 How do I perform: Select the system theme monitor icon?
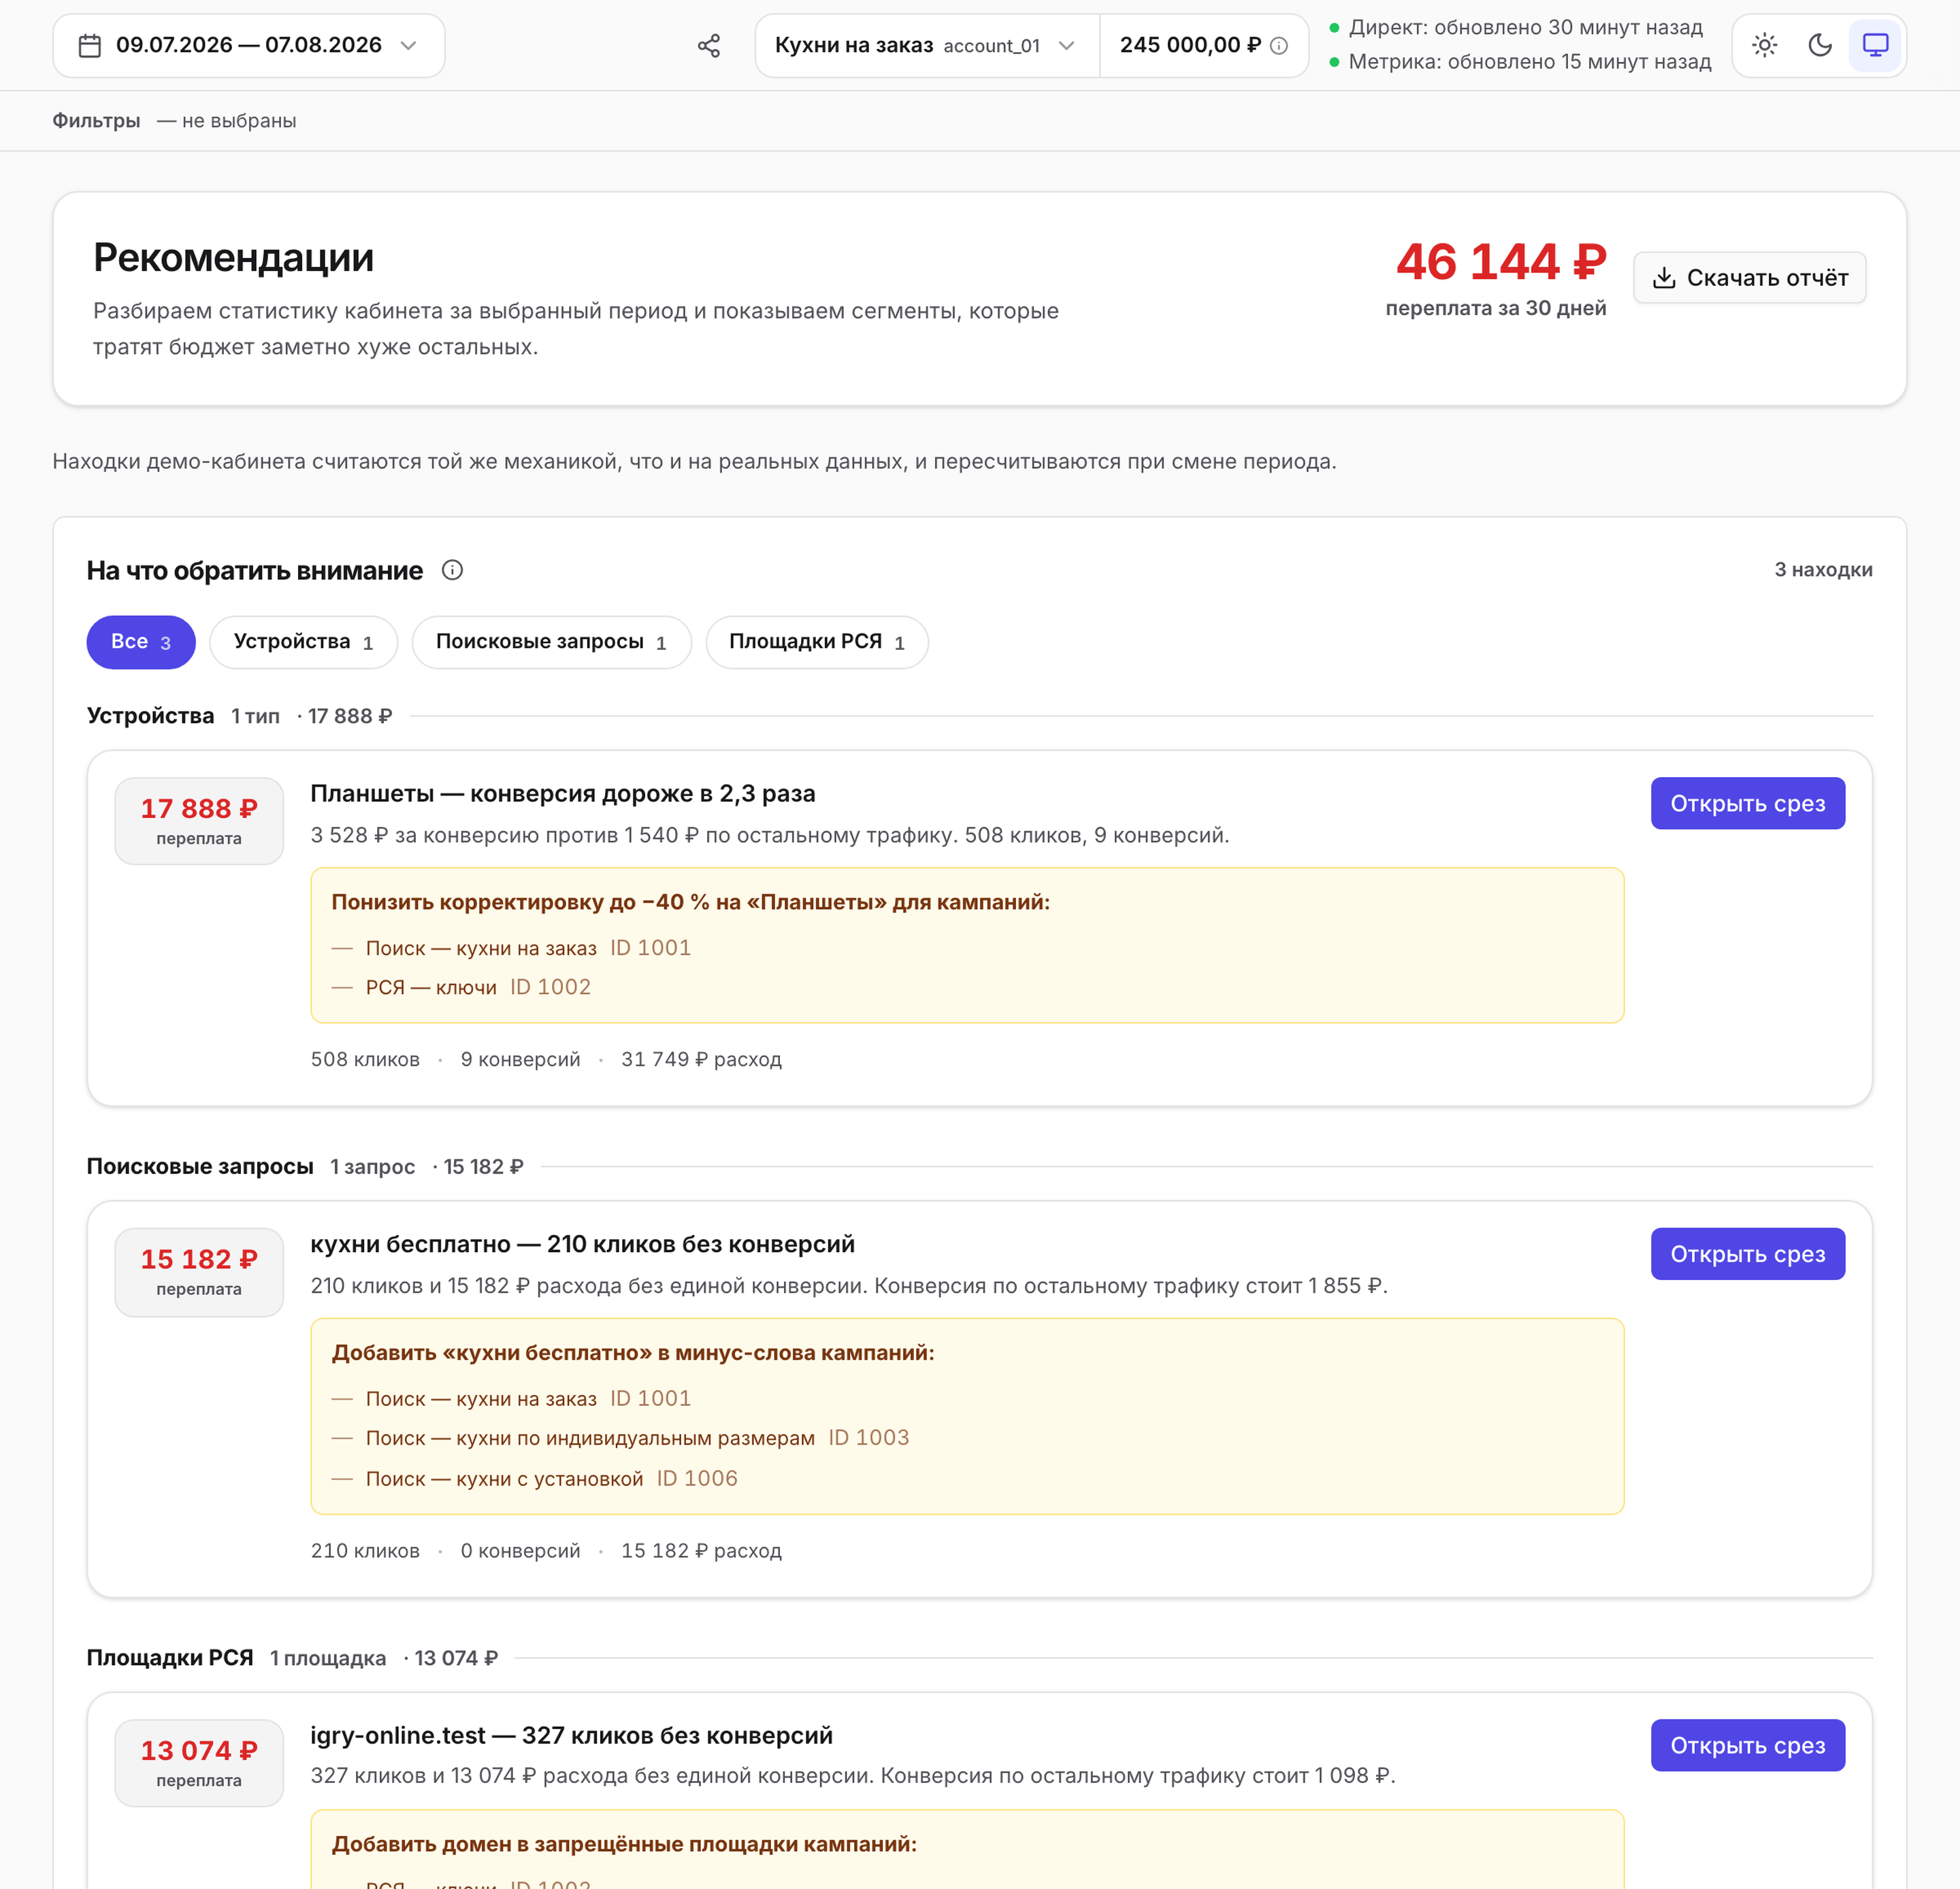pos(1875,45)
